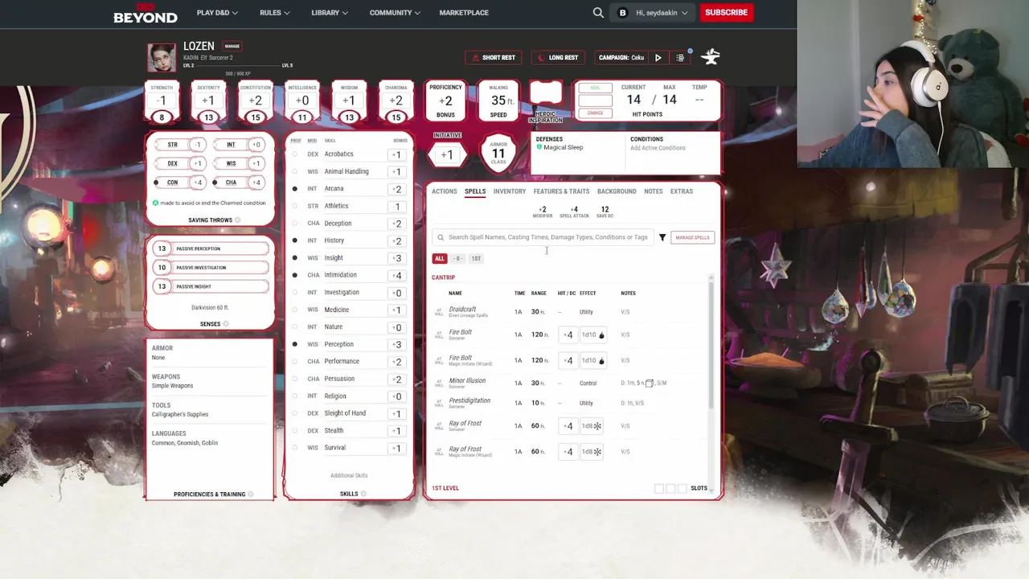Viewport: 1029px width, 579px height.
Task: Roll Initiative +1 button
Action: 447,154
